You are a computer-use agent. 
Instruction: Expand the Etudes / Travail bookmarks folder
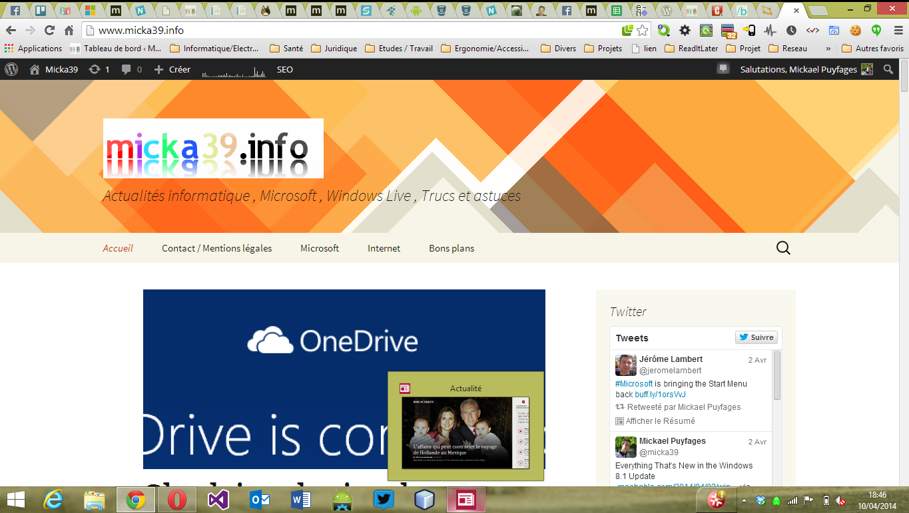[x=399, y=49]
